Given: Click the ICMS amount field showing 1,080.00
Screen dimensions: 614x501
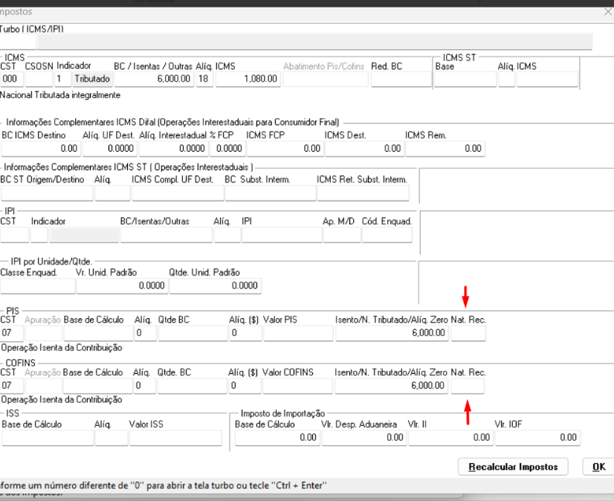Looking at the screenshot, I should click(x=248, y=79).
